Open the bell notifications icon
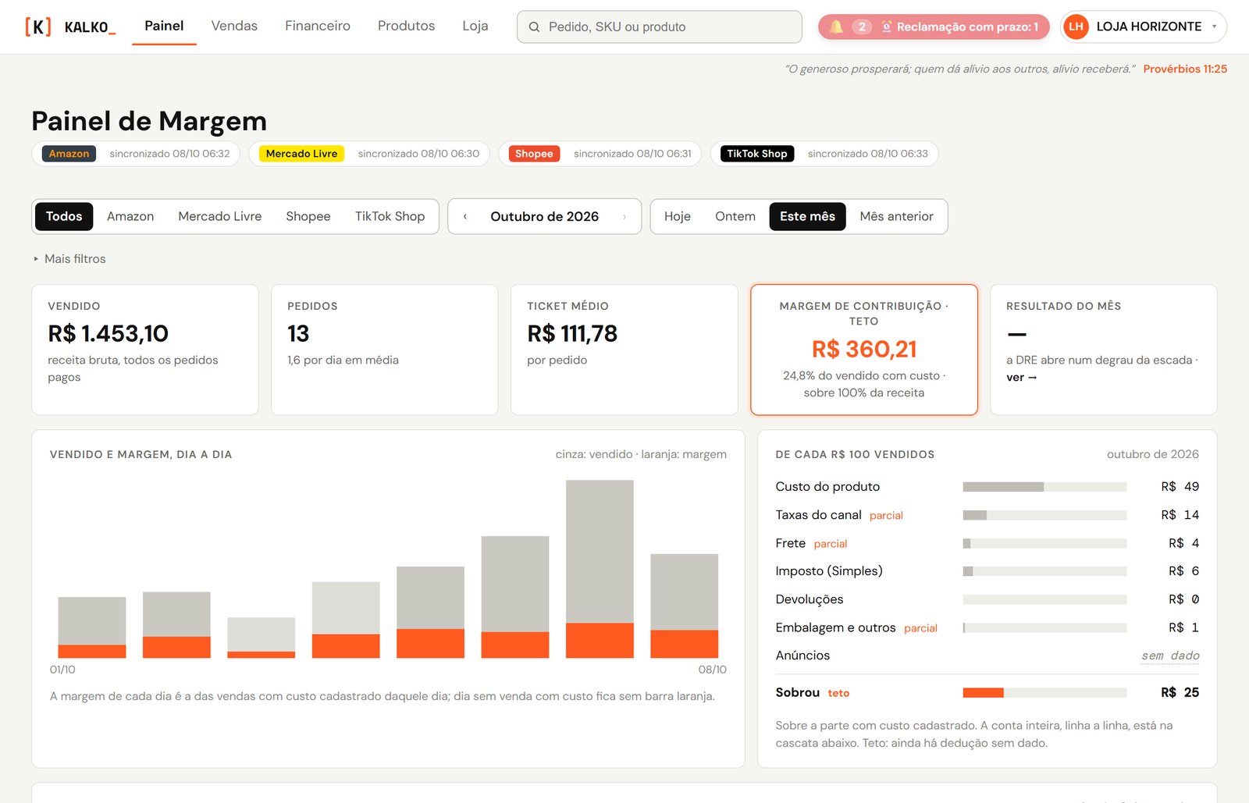The height and width of the screenshot is (803, 1249). pos(836,27)
